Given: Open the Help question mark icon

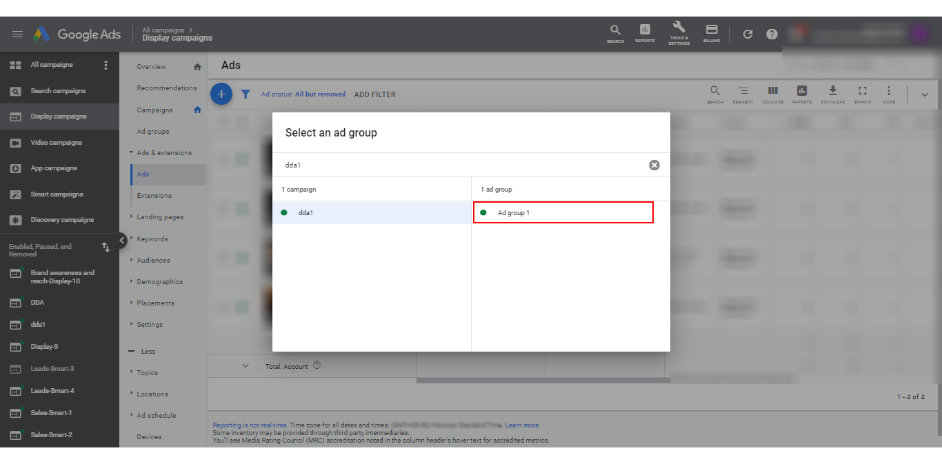Looking at the screenshot, I should [772, 34].
